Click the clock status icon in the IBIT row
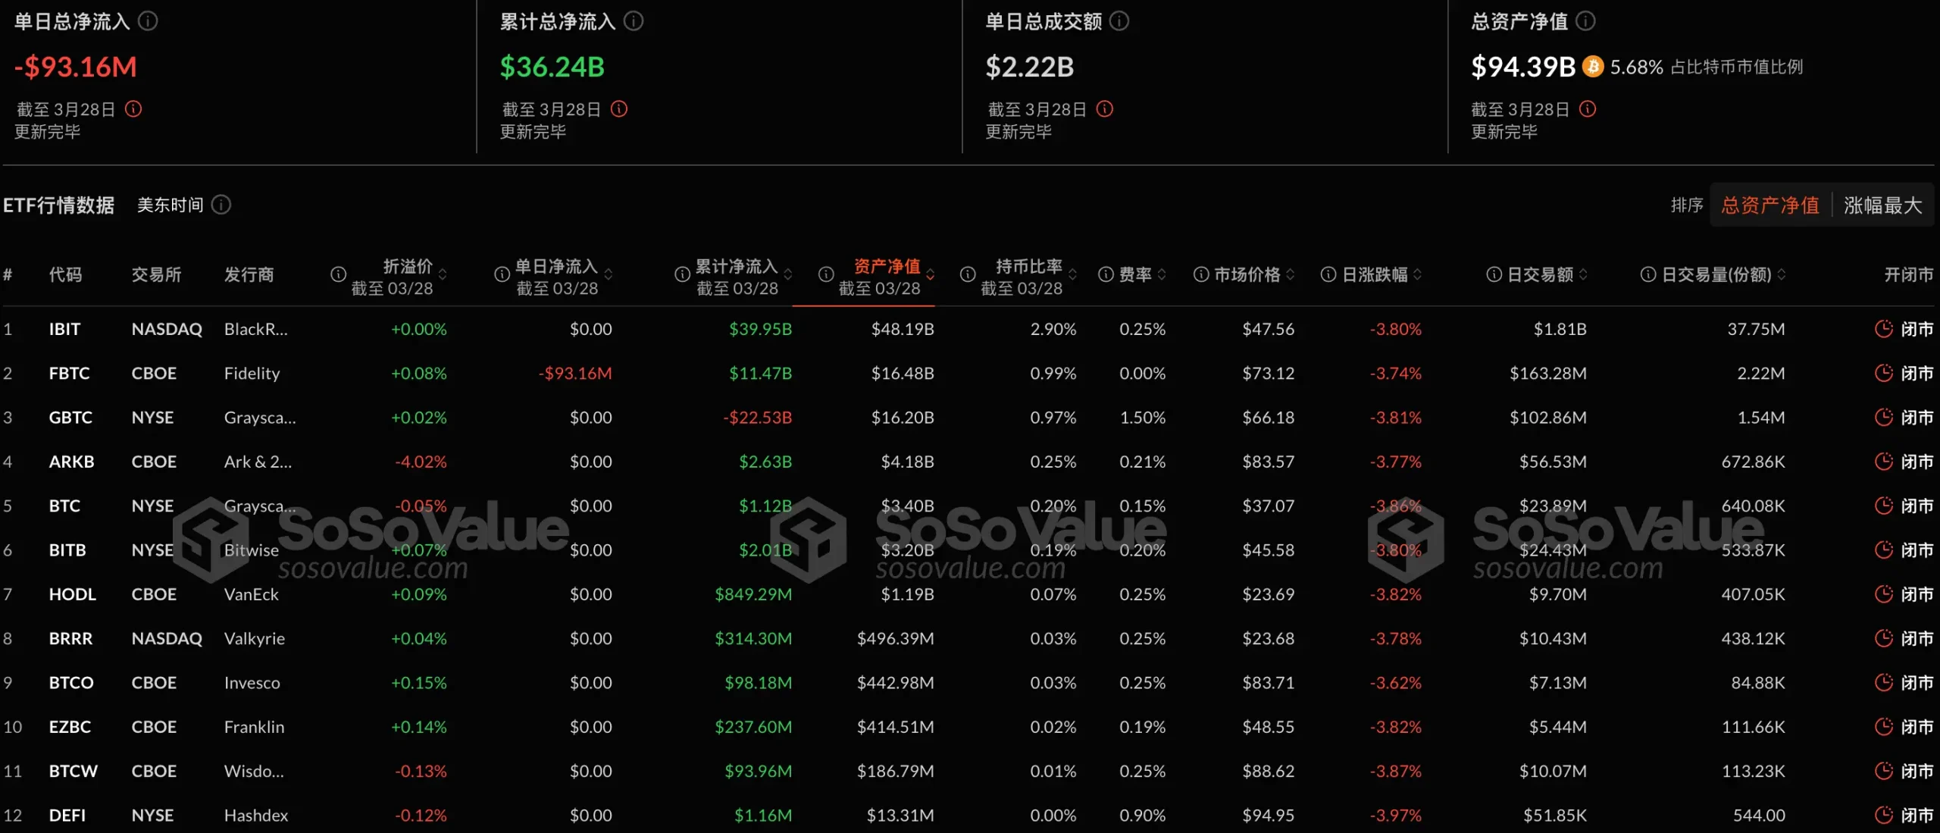This screenshot has width=1940, height=833. 1885,329
